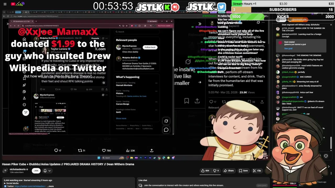
Task: Join the nicholasdeorio channel membership
Action: point(36,171)
